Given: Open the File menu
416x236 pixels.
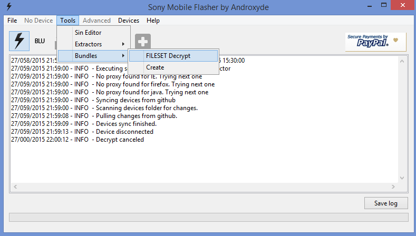Looking at the screenshot, I should [x=13, y=21].
